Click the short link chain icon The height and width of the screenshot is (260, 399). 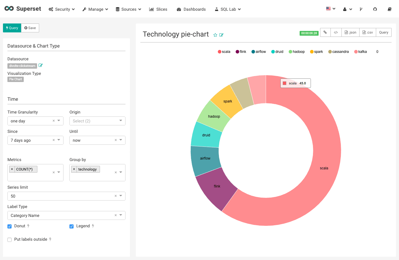click(x=325, y=32)
